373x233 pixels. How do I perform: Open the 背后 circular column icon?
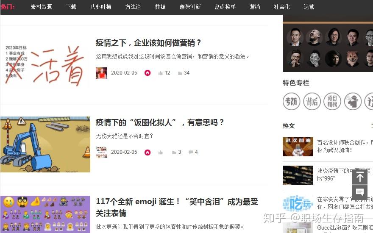[x=312, y=101]
